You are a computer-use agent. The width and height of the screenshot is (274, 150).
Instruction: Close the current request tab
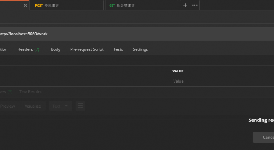coord(25,5)
